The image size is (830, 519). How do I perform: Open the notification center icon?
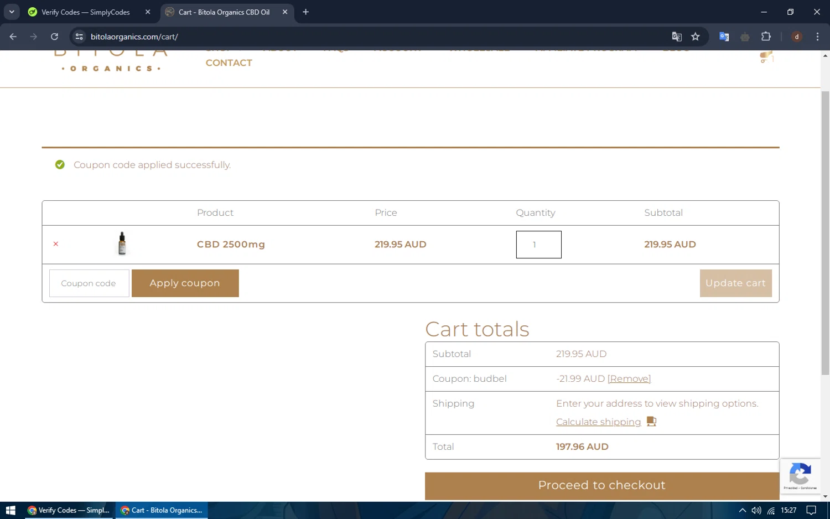click(811, 510)
